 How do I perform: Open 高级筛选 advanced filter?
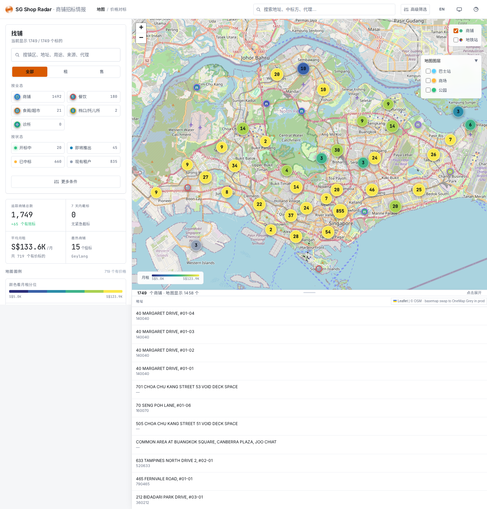415,9
